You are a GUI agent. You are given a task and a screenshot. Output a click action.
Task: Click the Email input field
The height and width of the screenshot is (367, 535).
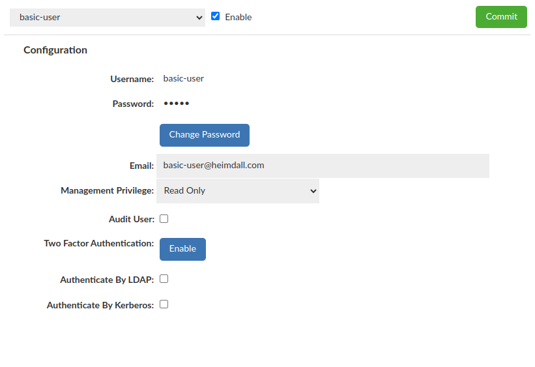323,166
